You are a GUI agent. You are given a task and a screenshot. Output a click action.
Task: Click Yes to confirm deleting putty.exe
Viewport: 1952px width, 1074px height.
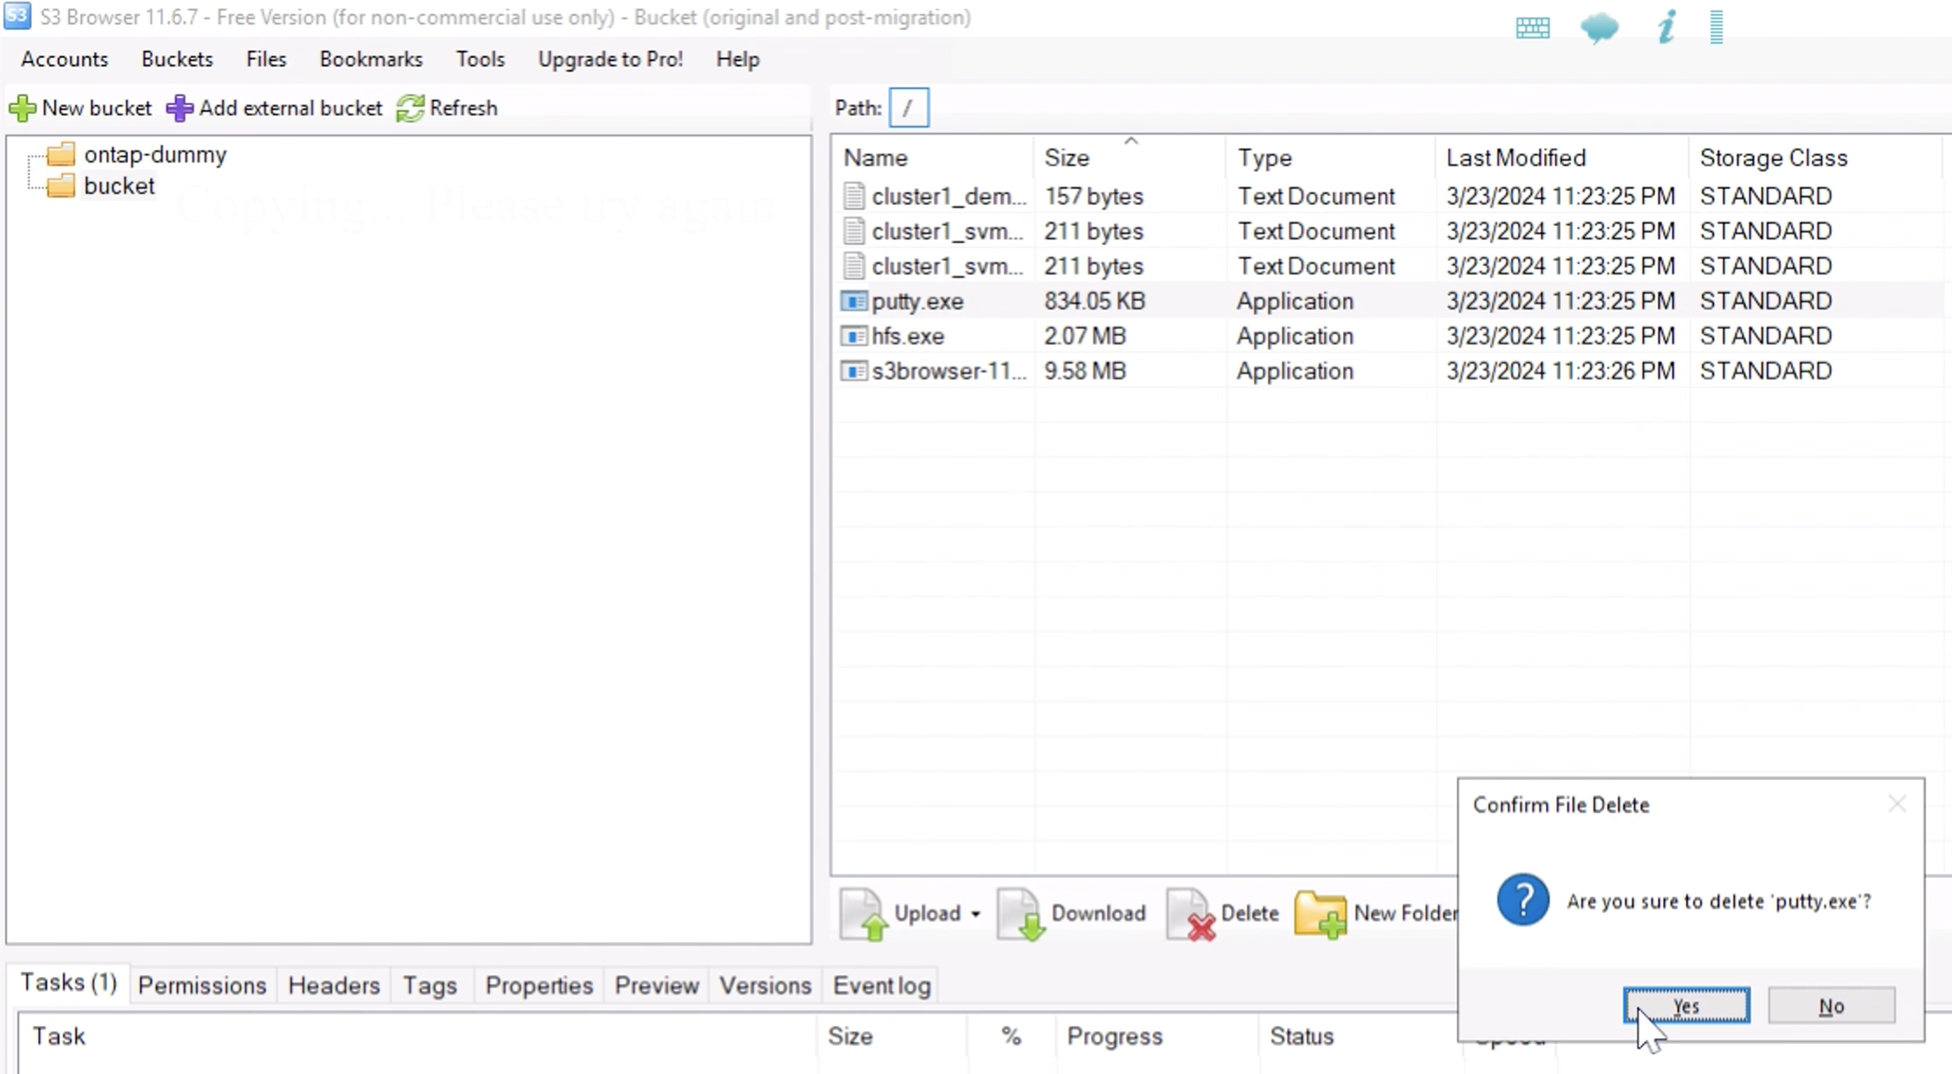(x=1688, y=1007)
